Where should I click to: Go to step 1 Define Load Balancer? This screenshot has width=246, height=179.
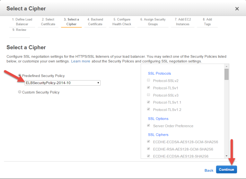coord(22,22)
